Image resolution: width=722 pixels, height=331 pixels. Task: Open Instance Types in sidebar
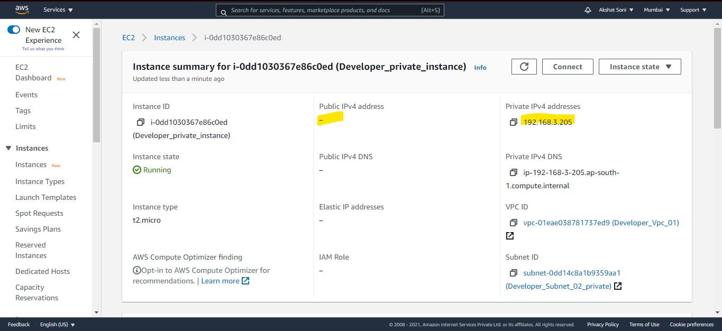point(40,181)
